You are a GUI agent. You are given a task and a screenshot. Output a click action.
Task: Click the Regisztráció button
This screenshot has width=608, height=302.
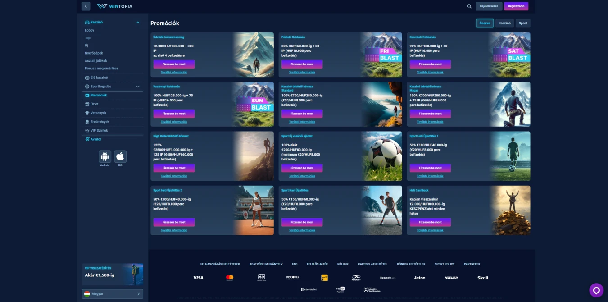point(516,6)
